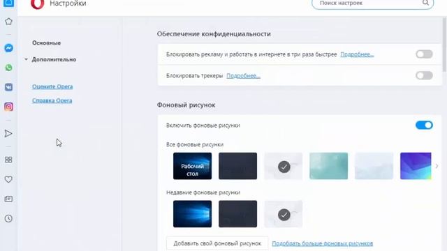Image resolution: width=447 pixels, height=251 pixels.
Task: Click the Все фоновые рисунки label
Action: 195,144
